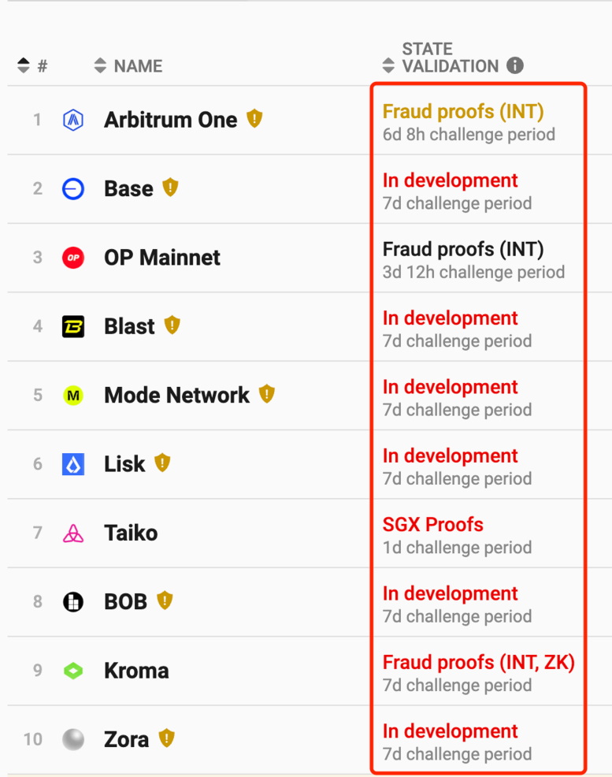The width and height of the screenshot is (612, 777).
Task: Open the Zora project name link
Action: click(x=126, y=740)
